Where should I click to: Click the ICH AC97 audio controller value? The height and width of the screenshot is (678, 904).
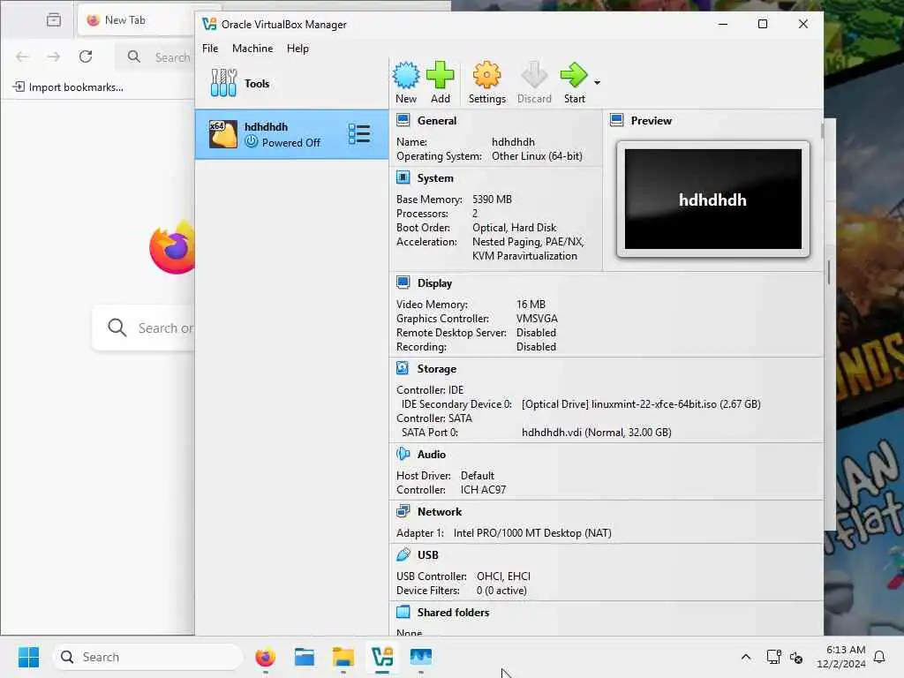click(x=483, y=490)
